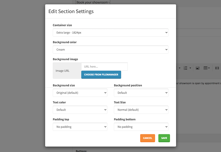This screenshot has height=152, width=221.
Task: Open the Text color dropdown
Action: [80, 110]
